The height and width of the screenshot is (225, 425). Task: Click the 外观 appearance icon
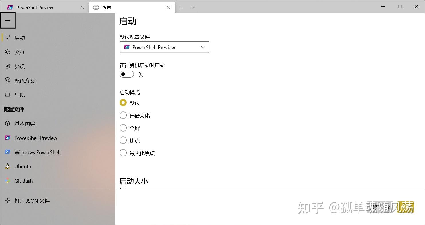(7, 66)
